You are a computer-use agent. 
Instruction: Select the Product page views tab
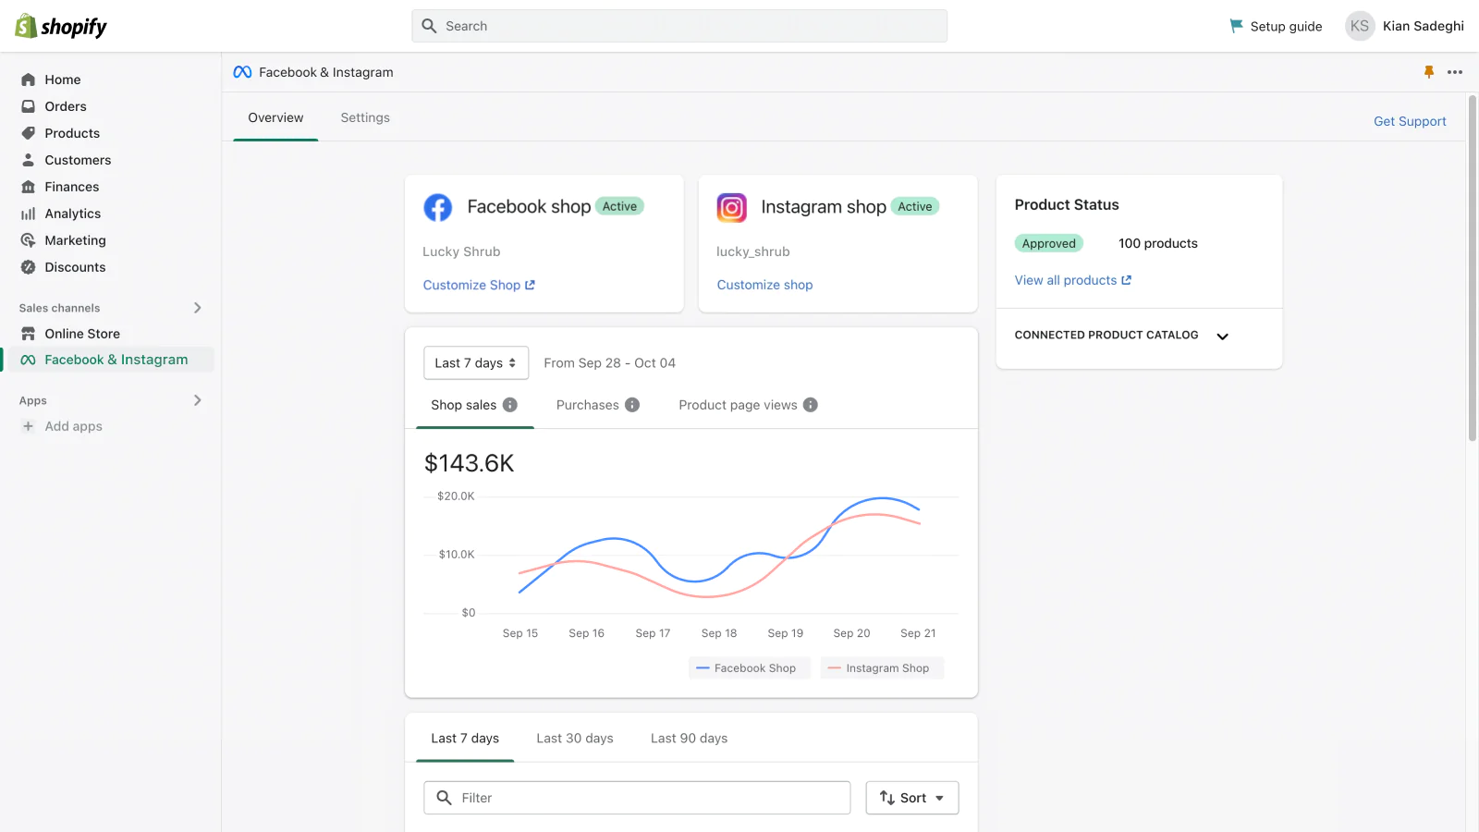tap(749, 405)
